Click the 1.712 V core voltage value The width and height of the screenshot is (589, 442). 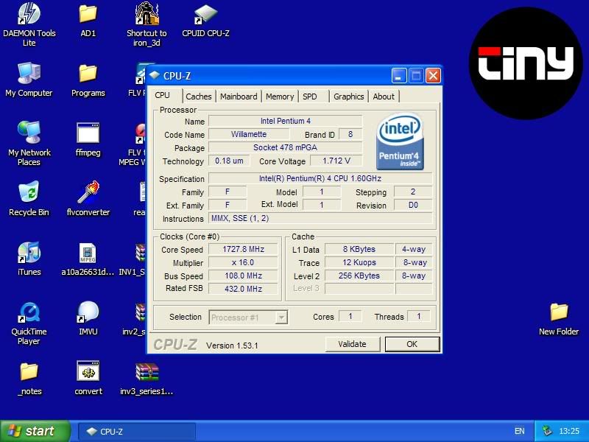tap(336, 161)
